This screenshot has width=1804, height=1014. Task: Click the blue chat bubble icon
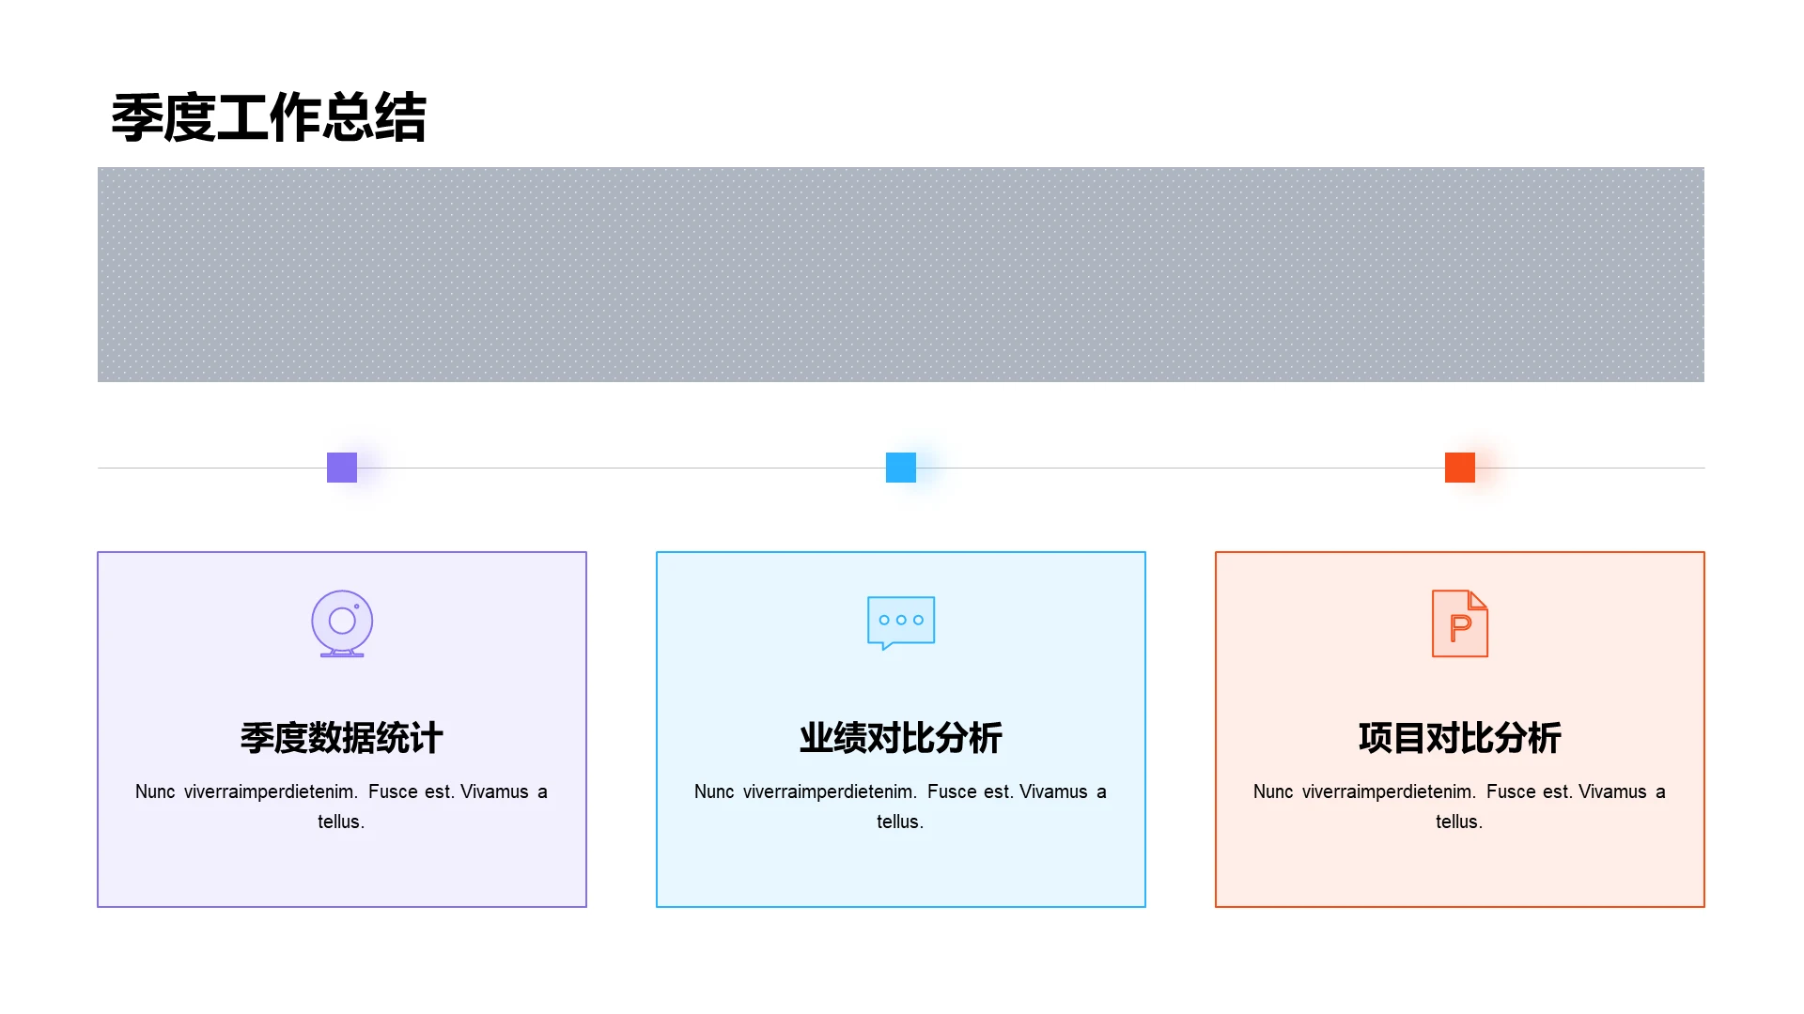pyautogui.click(x=900, y=622)
